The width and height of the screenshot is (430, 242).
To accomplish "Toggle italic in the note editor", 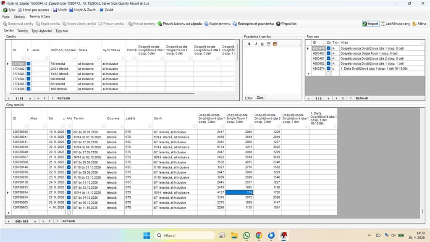I will [x=256, y=44].
